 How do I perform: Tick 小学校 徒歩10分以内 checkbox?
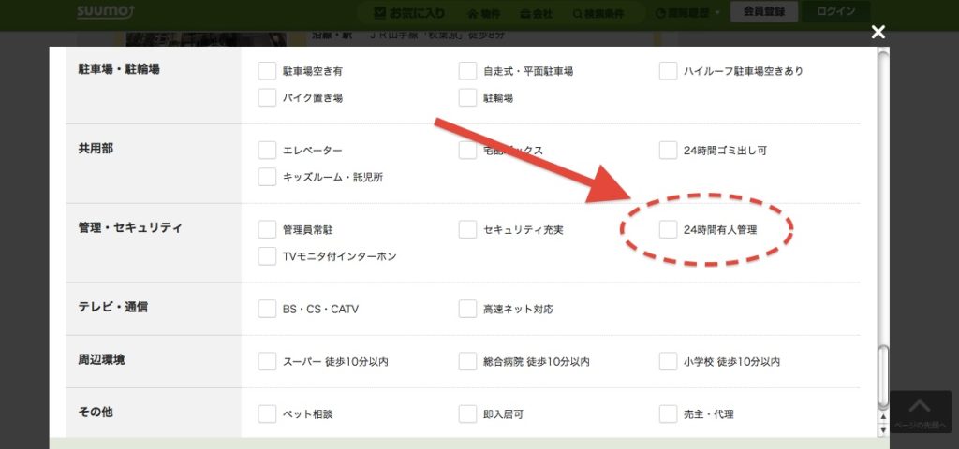pyautogui.click(x=668, y=362)
